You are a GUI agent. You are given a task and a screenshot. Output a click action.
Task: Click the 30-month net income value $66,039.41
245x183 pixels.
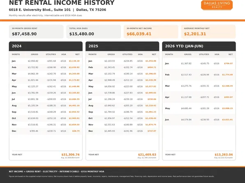[139, 34]
